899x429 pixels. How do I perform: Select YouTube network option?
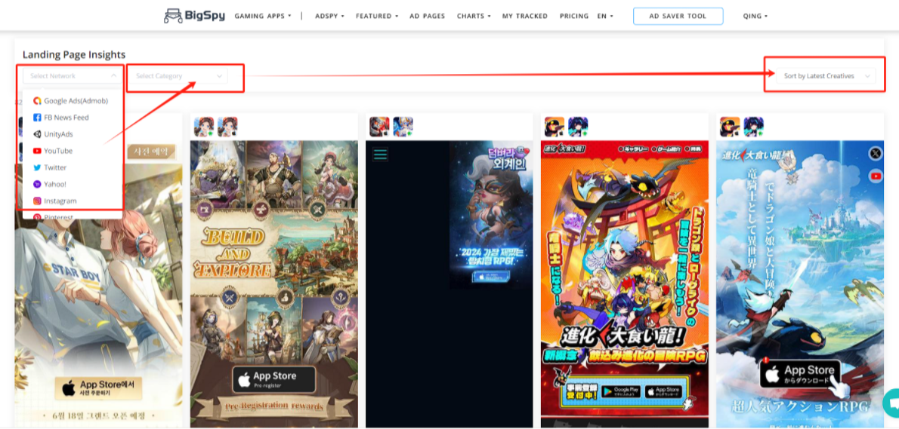[x=57, y=151]
